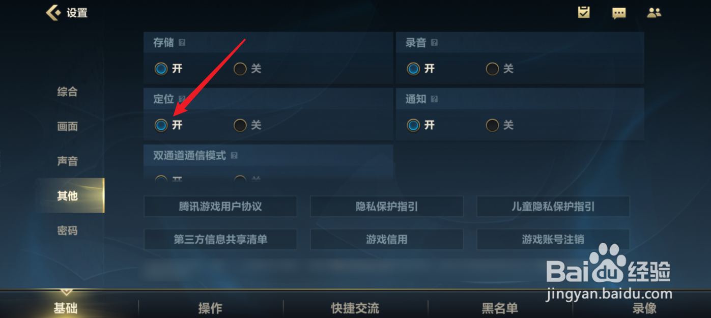Click the 游戏账号注销 button
This screenshot has height=318, width=711.
pyautogui.click(x=553, y=239)
